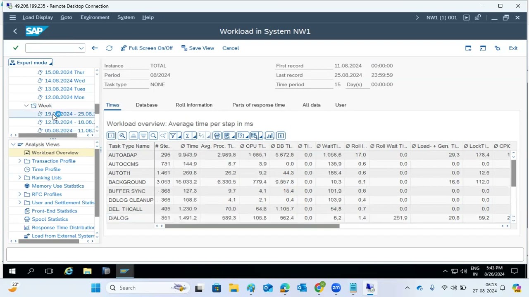Expand the Transaction Profile folder
This screenshot has height=297, width=529.
[20, 161]
